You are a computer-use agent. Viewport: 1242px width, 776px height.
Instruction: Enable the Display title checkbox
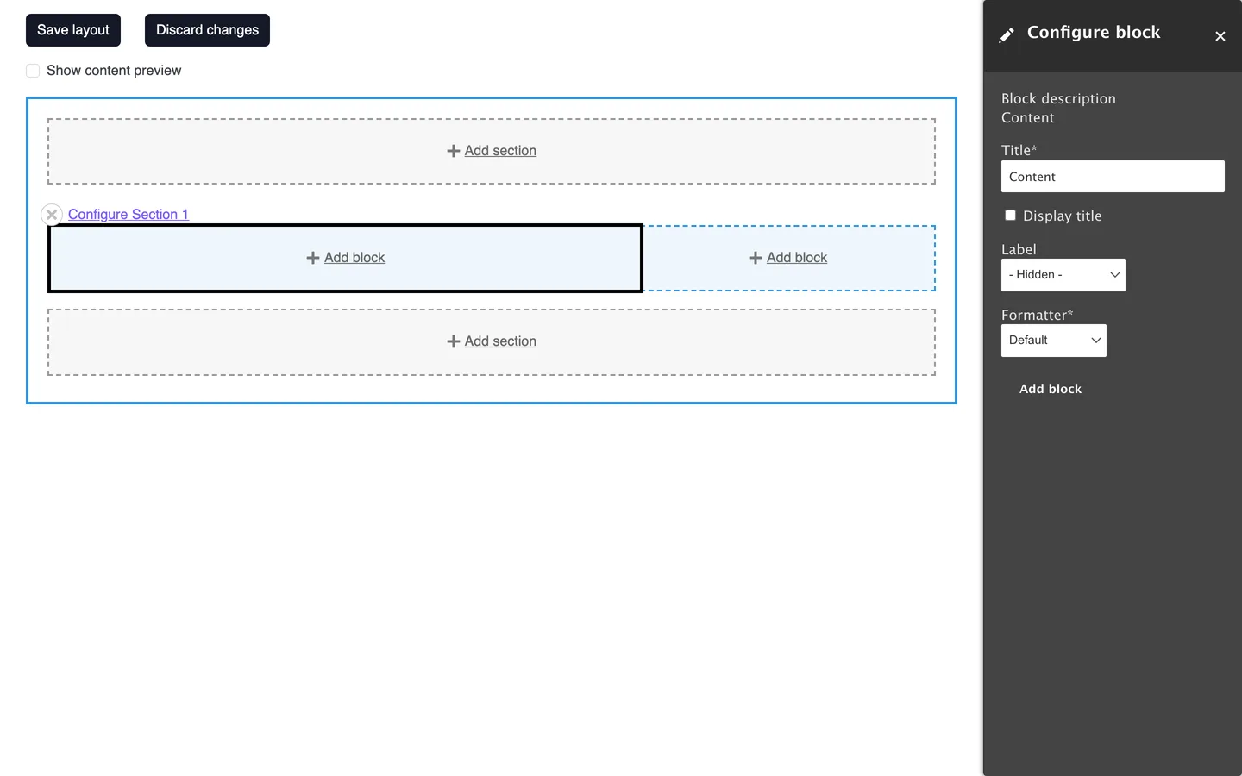(1010, 216)
